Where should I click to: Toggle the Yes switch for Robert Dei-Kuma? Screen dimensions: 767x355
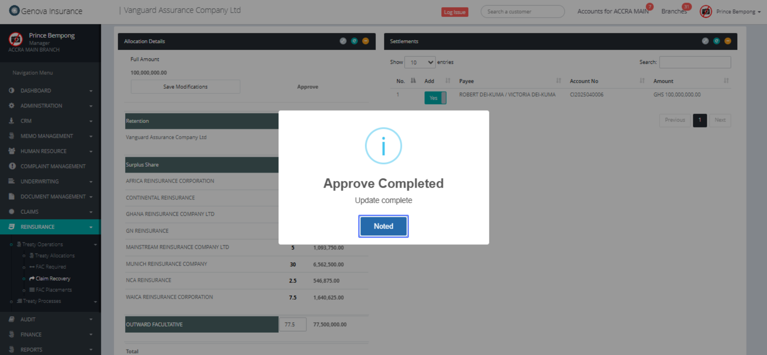point(435,98)
